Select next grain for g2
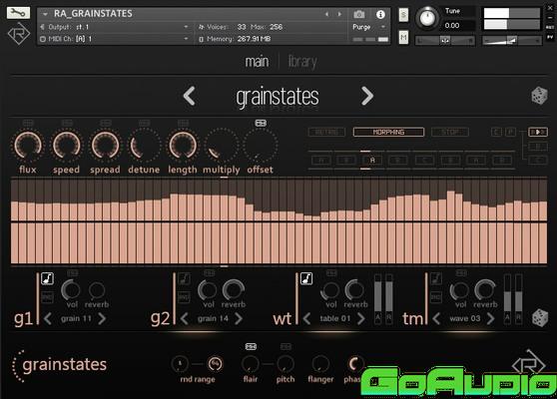The width and height of the screenshot is (557, 399). (239, 319)
